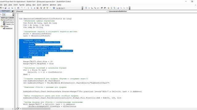This screenshot has height=110, width=197.
Task: Click line 'Range("A10").WrapText = True'
Action: click(38, 64)
